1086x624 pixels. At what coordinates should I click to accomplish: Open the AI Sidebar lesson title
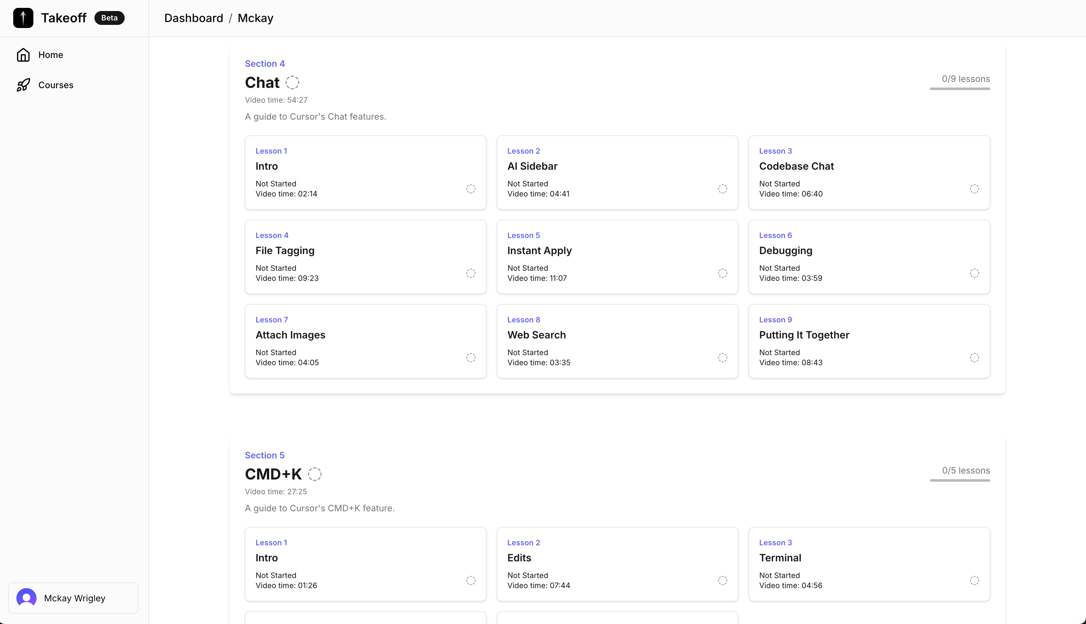click(532, 166)
